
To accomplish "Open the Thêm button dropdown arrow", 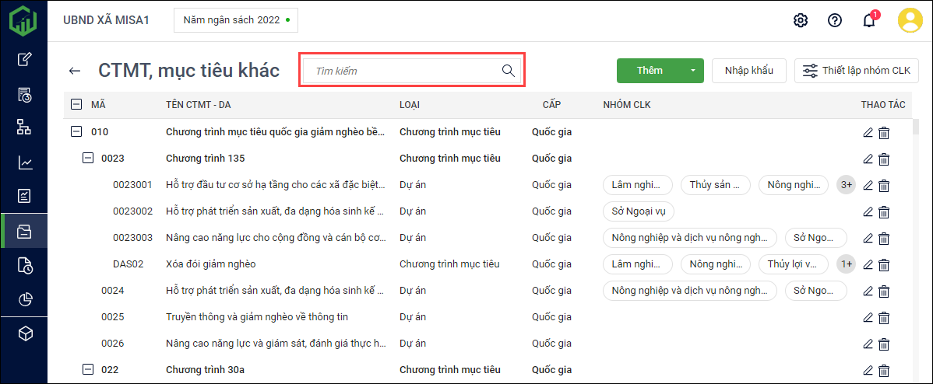I will tap(693, 71).
